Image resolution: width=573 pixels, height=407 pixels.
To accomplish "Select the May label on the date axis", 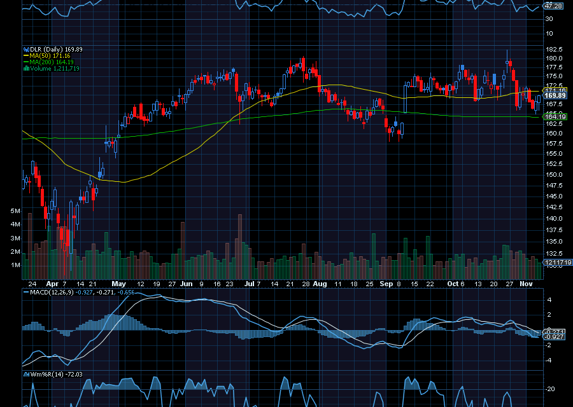I will coord(118,284).
